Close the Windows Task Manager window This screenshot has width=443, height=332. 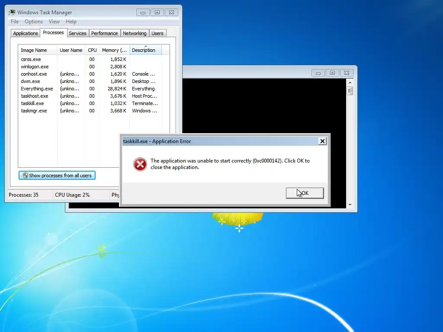[x=171, y=13]
